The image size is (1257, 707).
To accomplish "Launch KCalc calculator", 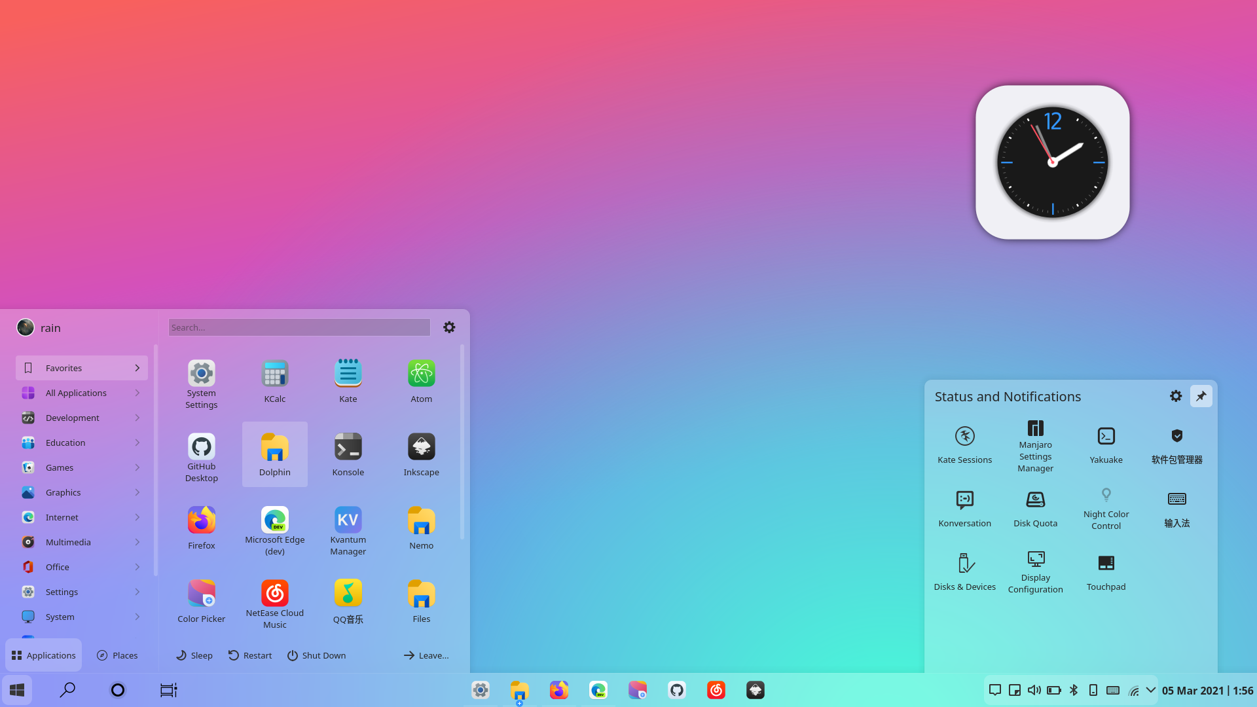I will pos(274,385).
